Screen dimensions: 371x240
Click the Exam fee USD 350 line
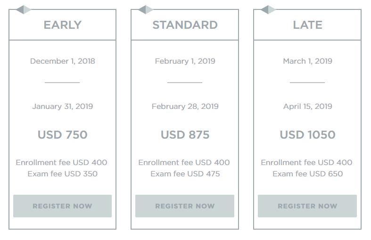tap(62, 174)
